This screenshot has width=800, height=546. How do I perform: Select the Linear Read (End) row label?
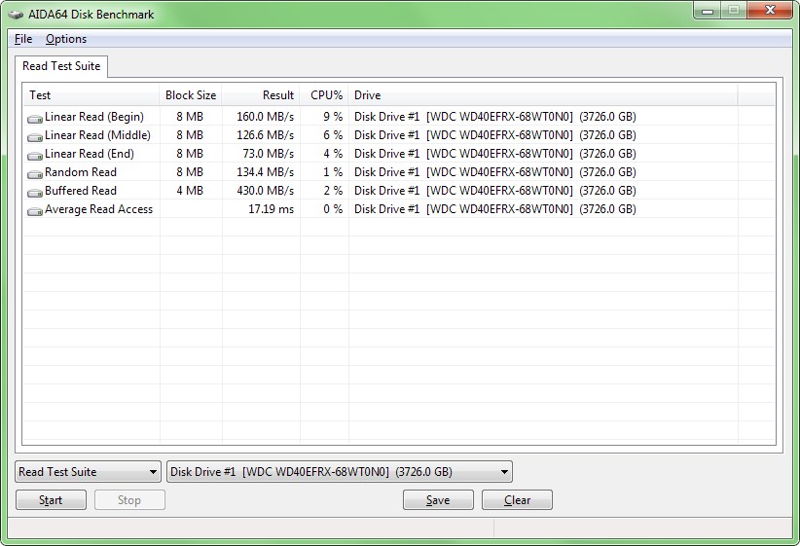click(90, 154)
